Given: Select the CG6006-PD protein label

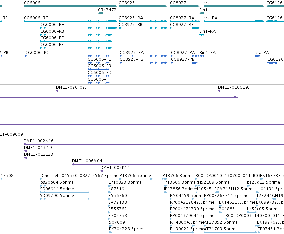Looking at the screenshot, I should (x=100, y=73).
